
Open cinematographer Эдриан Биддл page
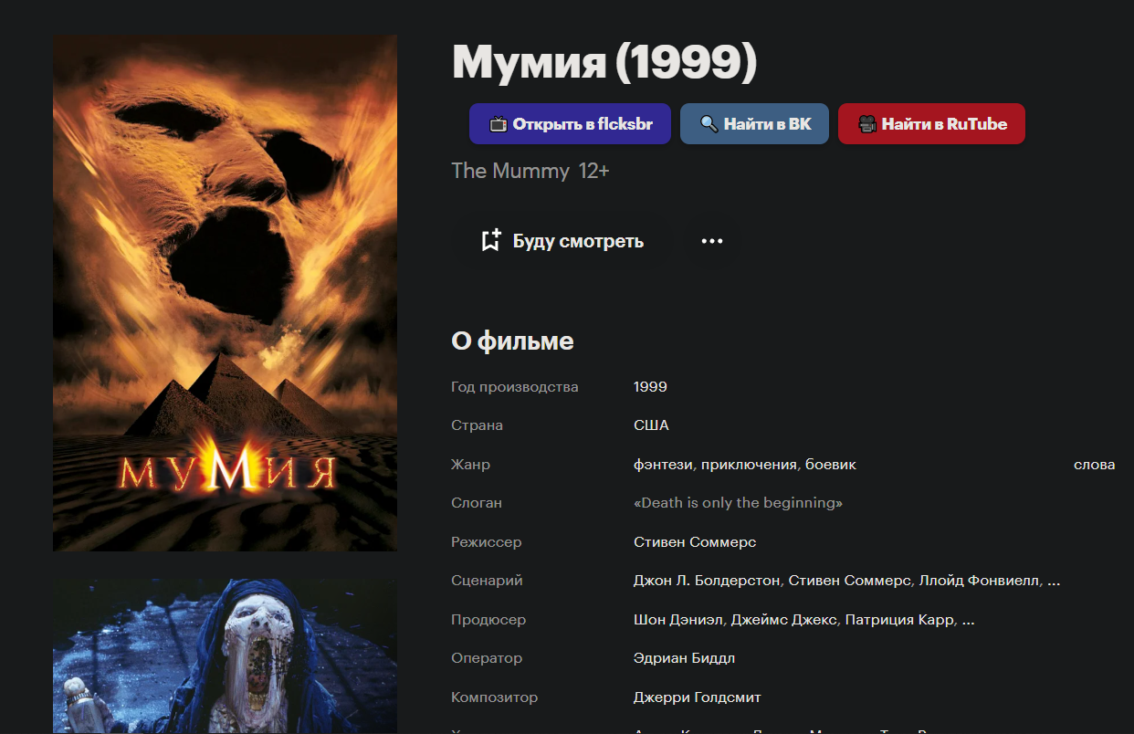[x=684, y=658]
